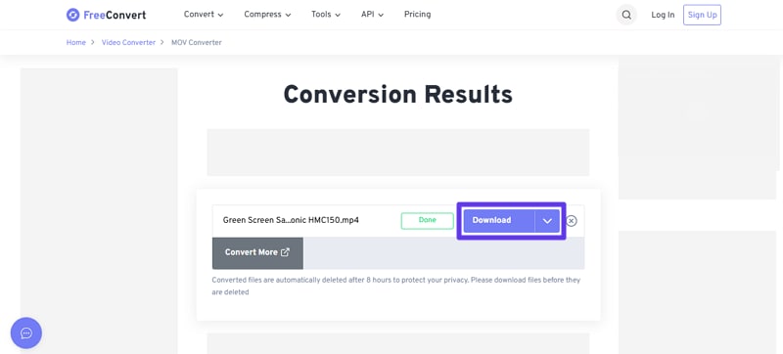Go to the Home breadcrumb
This screenshot has height=354, width=783.
pyautogui.click(x=76, y=43)
